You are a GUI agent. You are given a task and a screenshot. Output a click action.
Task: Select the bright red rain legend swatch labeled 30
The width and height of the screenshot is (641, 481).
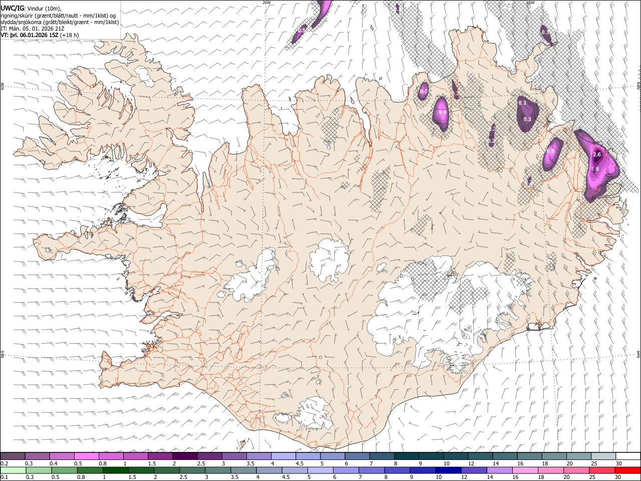point(627,470)
